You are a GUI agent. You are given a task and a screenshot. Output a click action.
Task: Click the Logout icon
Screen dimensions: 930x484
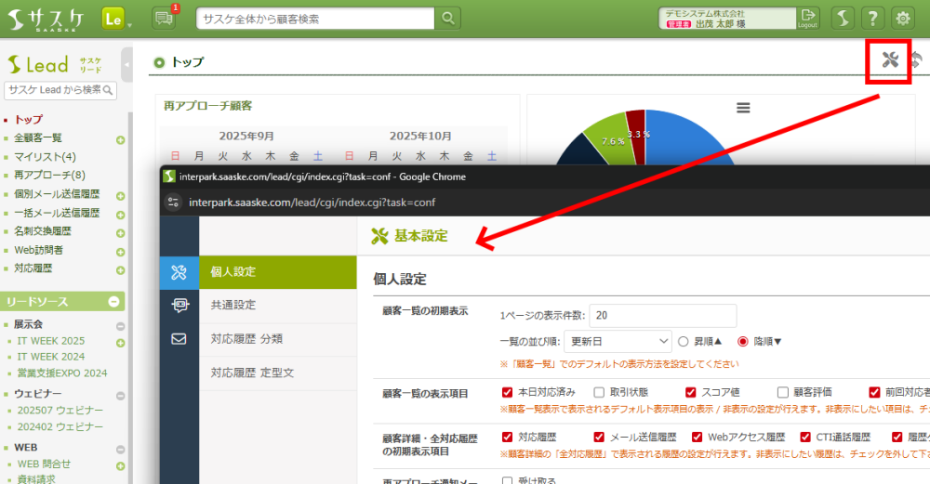807,18
